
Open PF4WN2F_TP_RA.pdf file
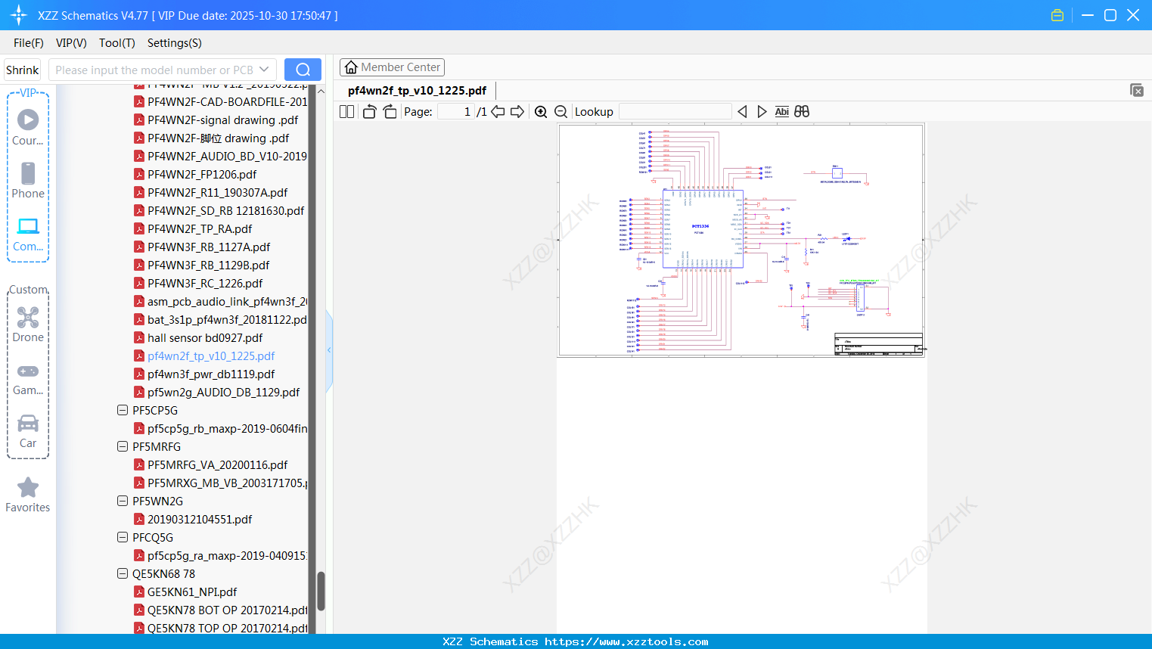pos(200,228)
